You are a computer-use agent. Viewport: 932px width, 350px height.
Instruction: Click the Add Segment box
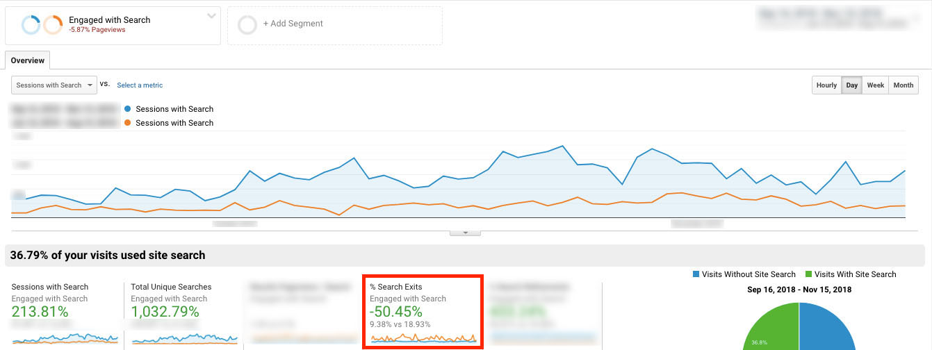click(335, 26)
